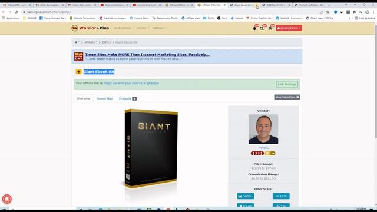Viewport: 377px width, 212px height.
Task: Click the yellow trophy icon beside Giant Ebook Kit
Action: tap(78, 72)
